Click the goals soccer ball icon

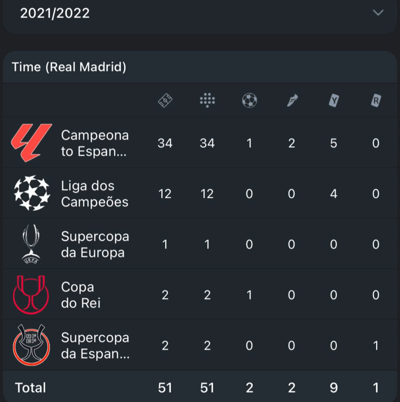pyautogui.click(x=249, y=101)
